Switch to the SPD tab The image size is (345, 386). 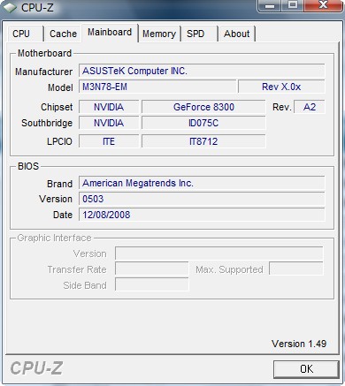pyautogui.click(x=200, y=34)
